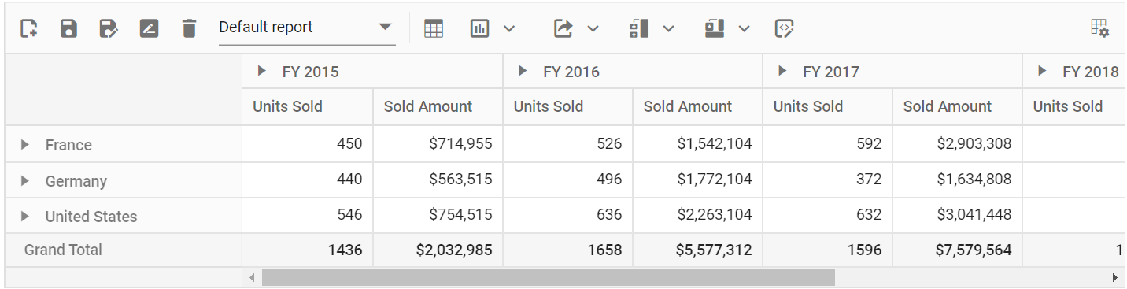The image size is (1127, 289).
Task: Select France FY 2015 cell 450
Action: coord(308,144)
